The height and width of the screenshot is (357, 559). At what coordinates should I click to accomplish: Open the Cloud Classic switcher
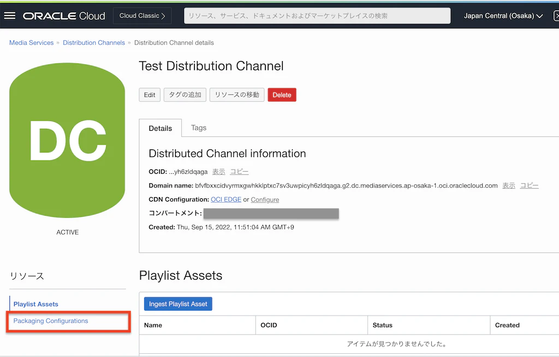142,16
